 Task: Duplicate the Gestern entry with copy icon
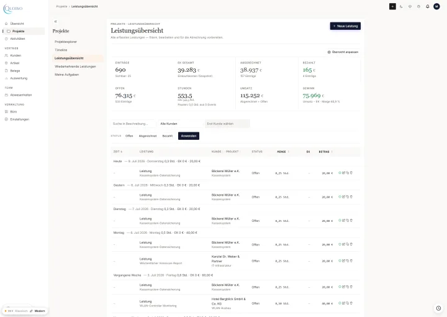(347, 196)
